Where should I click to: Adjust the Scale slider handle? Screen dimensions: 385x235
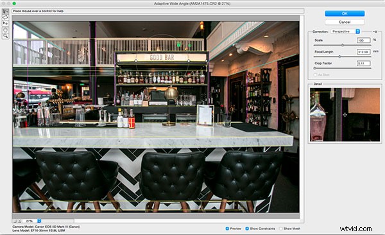(343, 45)
